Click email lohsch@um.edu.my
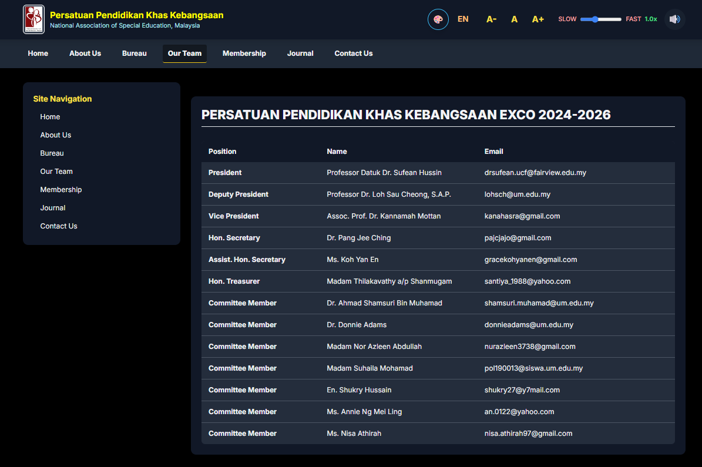 point(517,194)
